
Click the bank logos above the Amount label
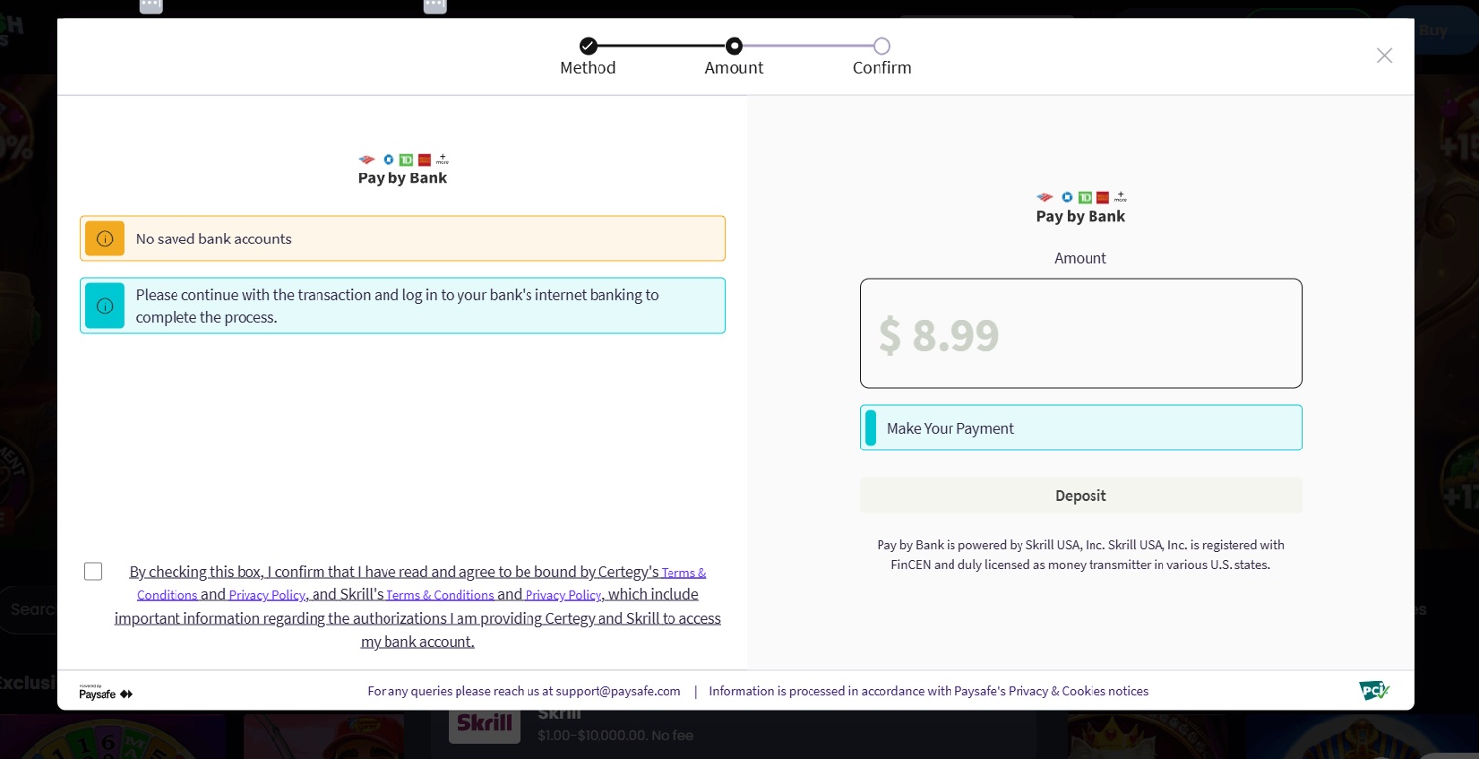point(1081,197)
